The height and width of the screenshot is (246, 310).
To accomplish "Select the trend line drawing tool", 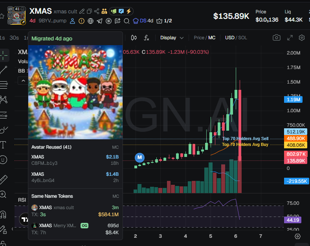I will click(4, 70).
